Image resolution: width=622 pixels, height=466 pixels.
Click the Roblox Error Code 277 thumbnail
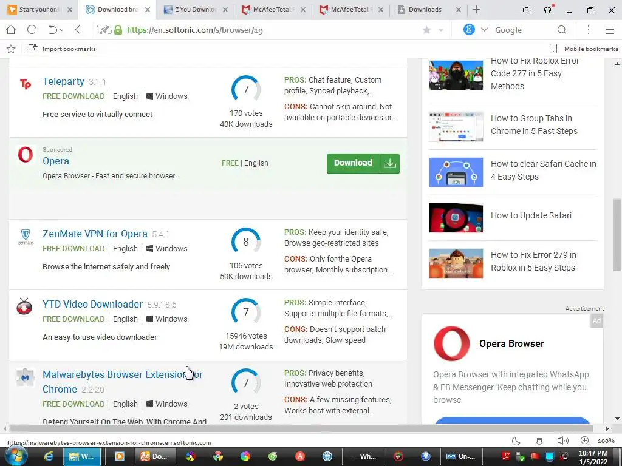[x=456, y=75]
